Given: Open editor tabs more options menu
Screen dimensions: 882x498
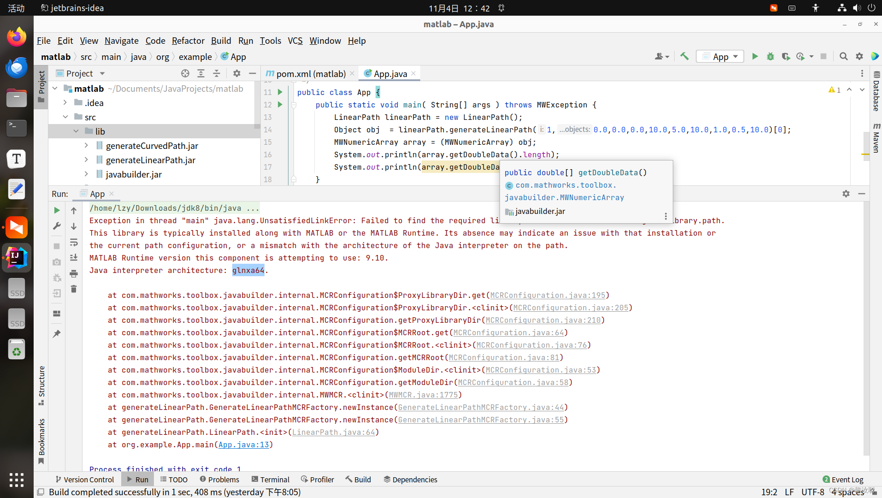Looking at the screenshot, I should (862, 73).
